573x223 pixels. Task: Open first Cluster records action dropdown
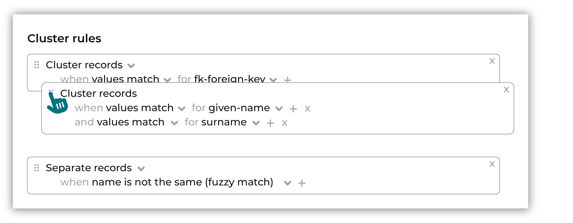[x=131, y=66]
